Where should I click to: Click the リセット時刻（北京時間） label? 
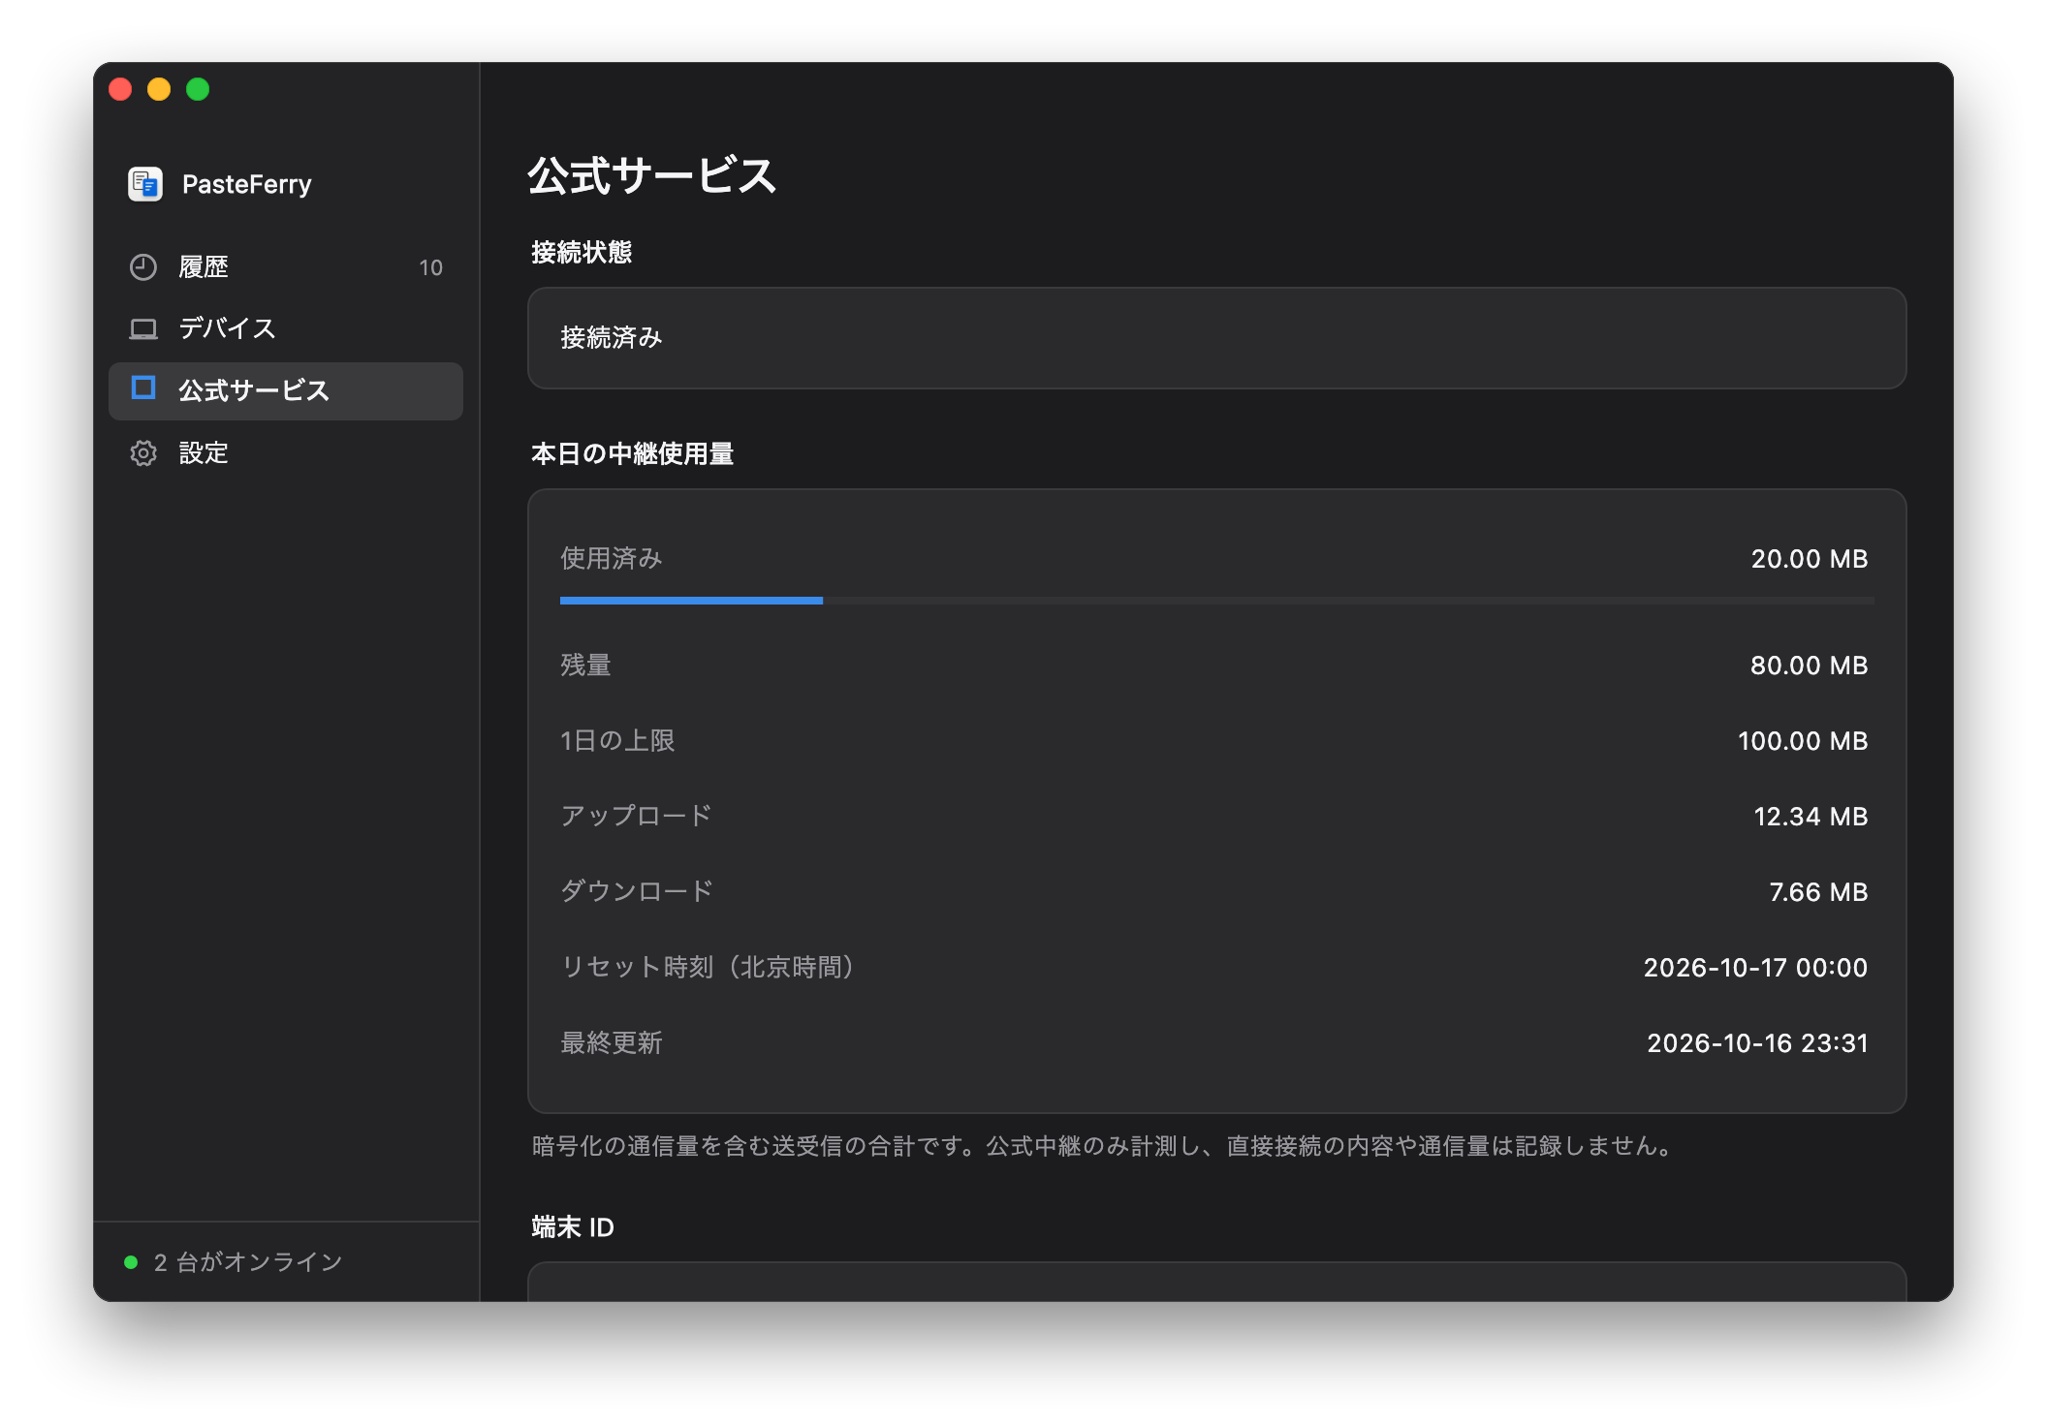[709, 968]
